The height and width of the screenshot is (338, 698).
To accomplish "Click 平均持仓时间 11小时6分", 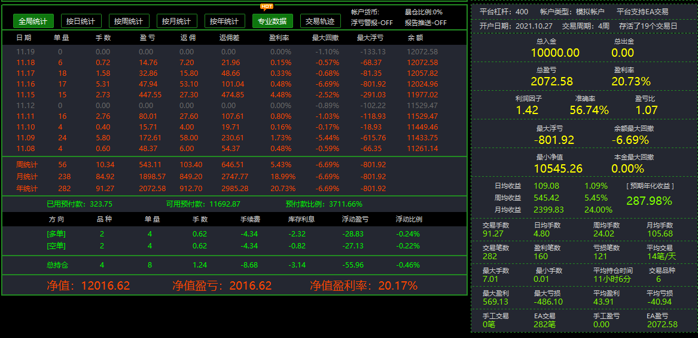I will click(612, 279).
